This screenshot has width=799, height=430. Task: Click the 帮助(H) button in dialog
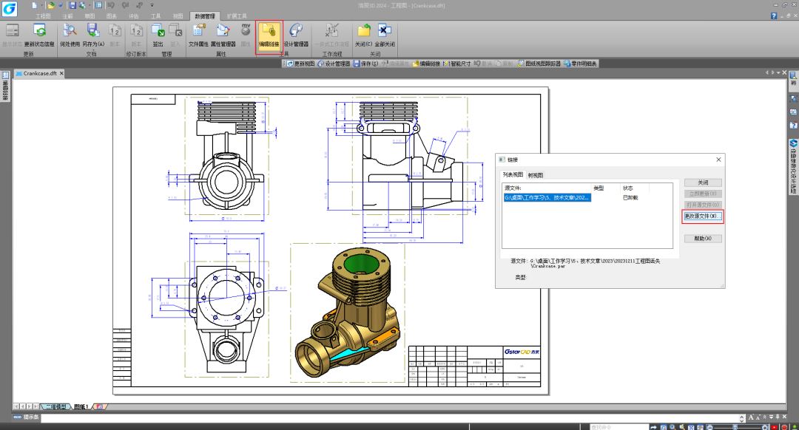(x=702, y=239)
